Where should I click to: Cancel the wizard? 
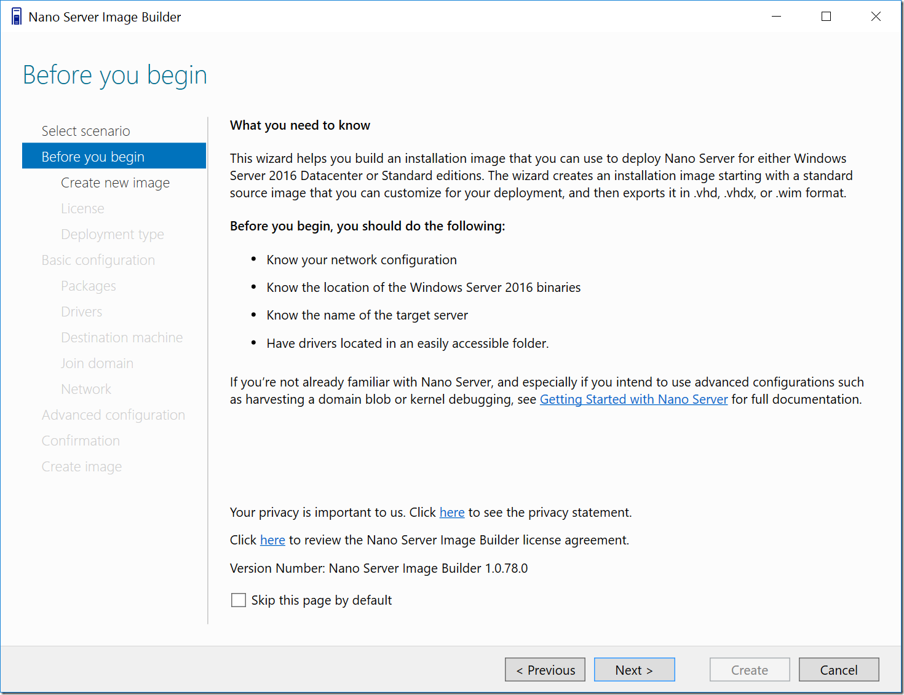pyautogui.click(x=839, y=670)
